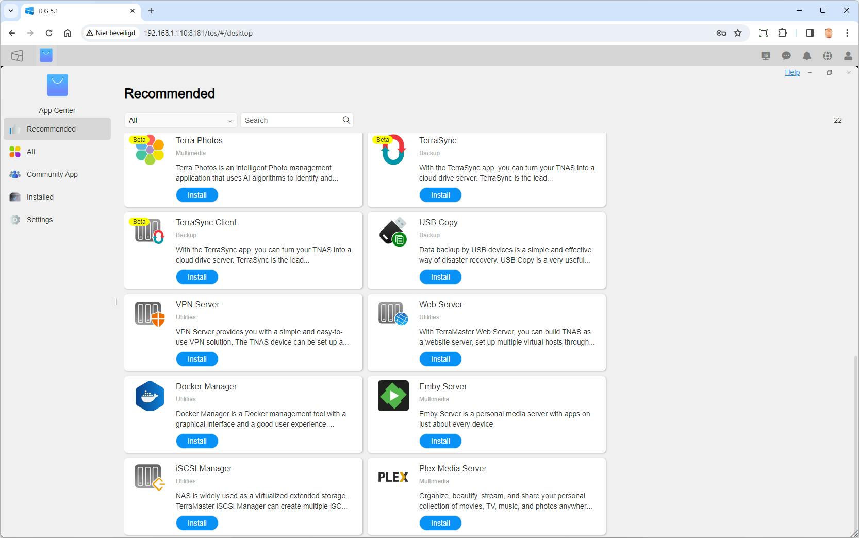Image resolution: width=859 pixels, height=538 pixels.
Task: Install TerraSync Client
Action: tap(197, 277)
